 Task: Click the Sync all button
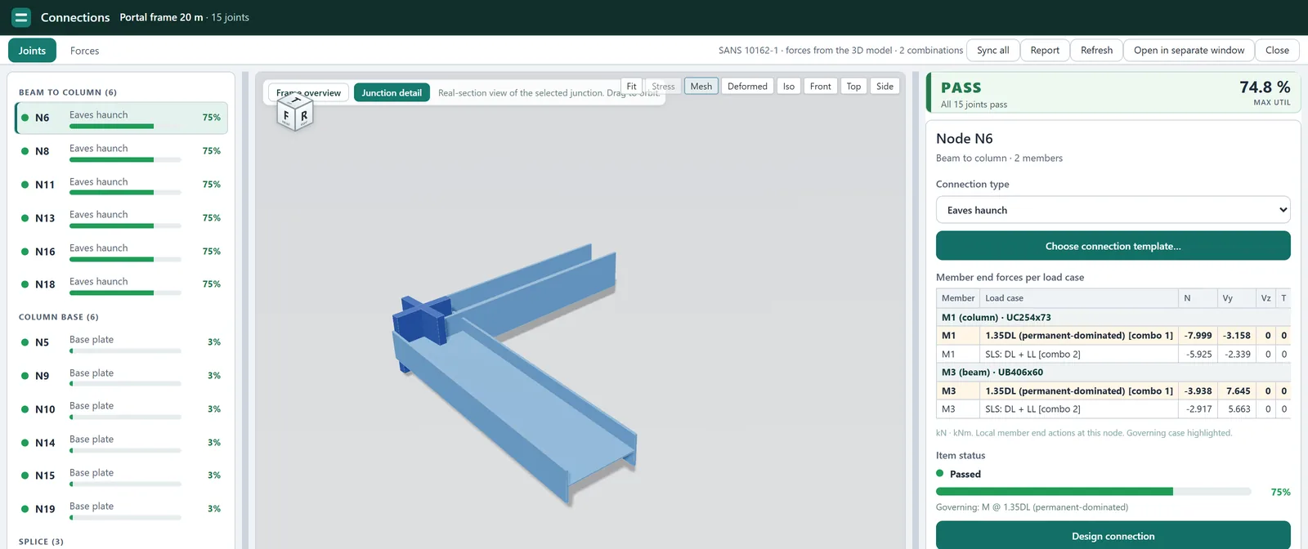click(993, 51)
